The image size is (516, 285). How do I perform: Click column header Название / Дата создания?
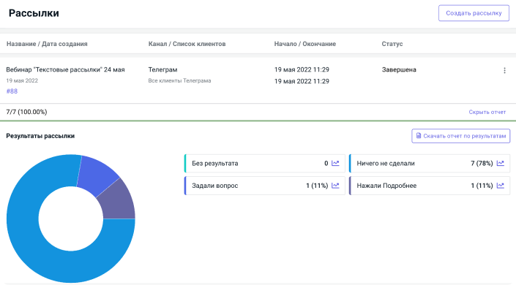[47, 44]
